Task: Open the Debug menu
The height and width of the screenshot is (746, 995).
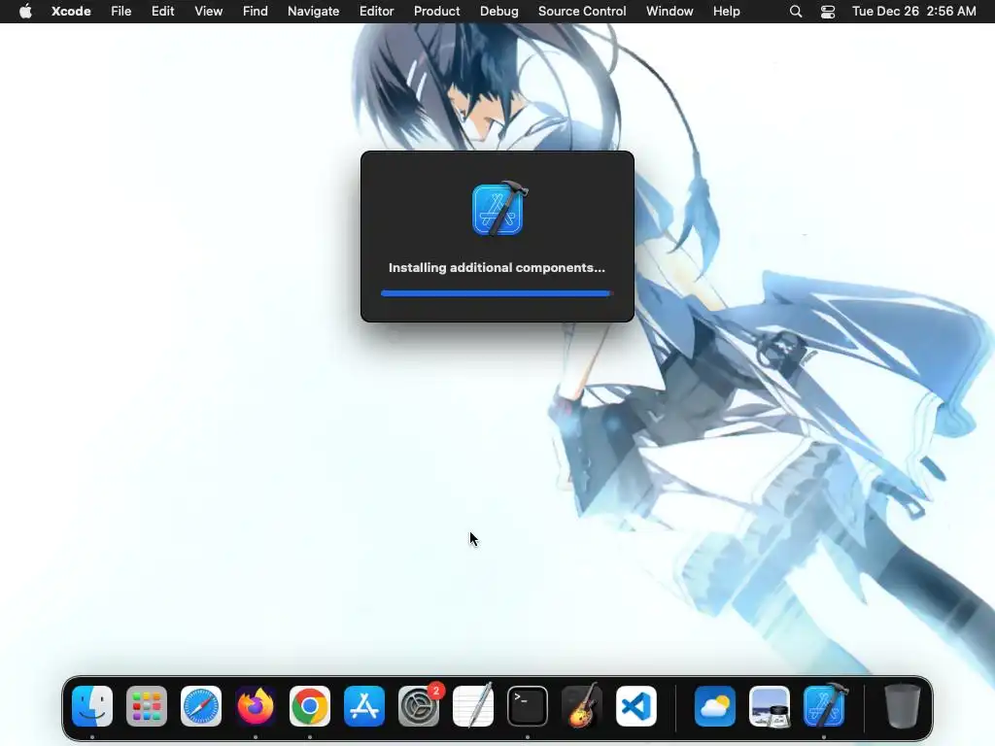Action: point(498,12)
